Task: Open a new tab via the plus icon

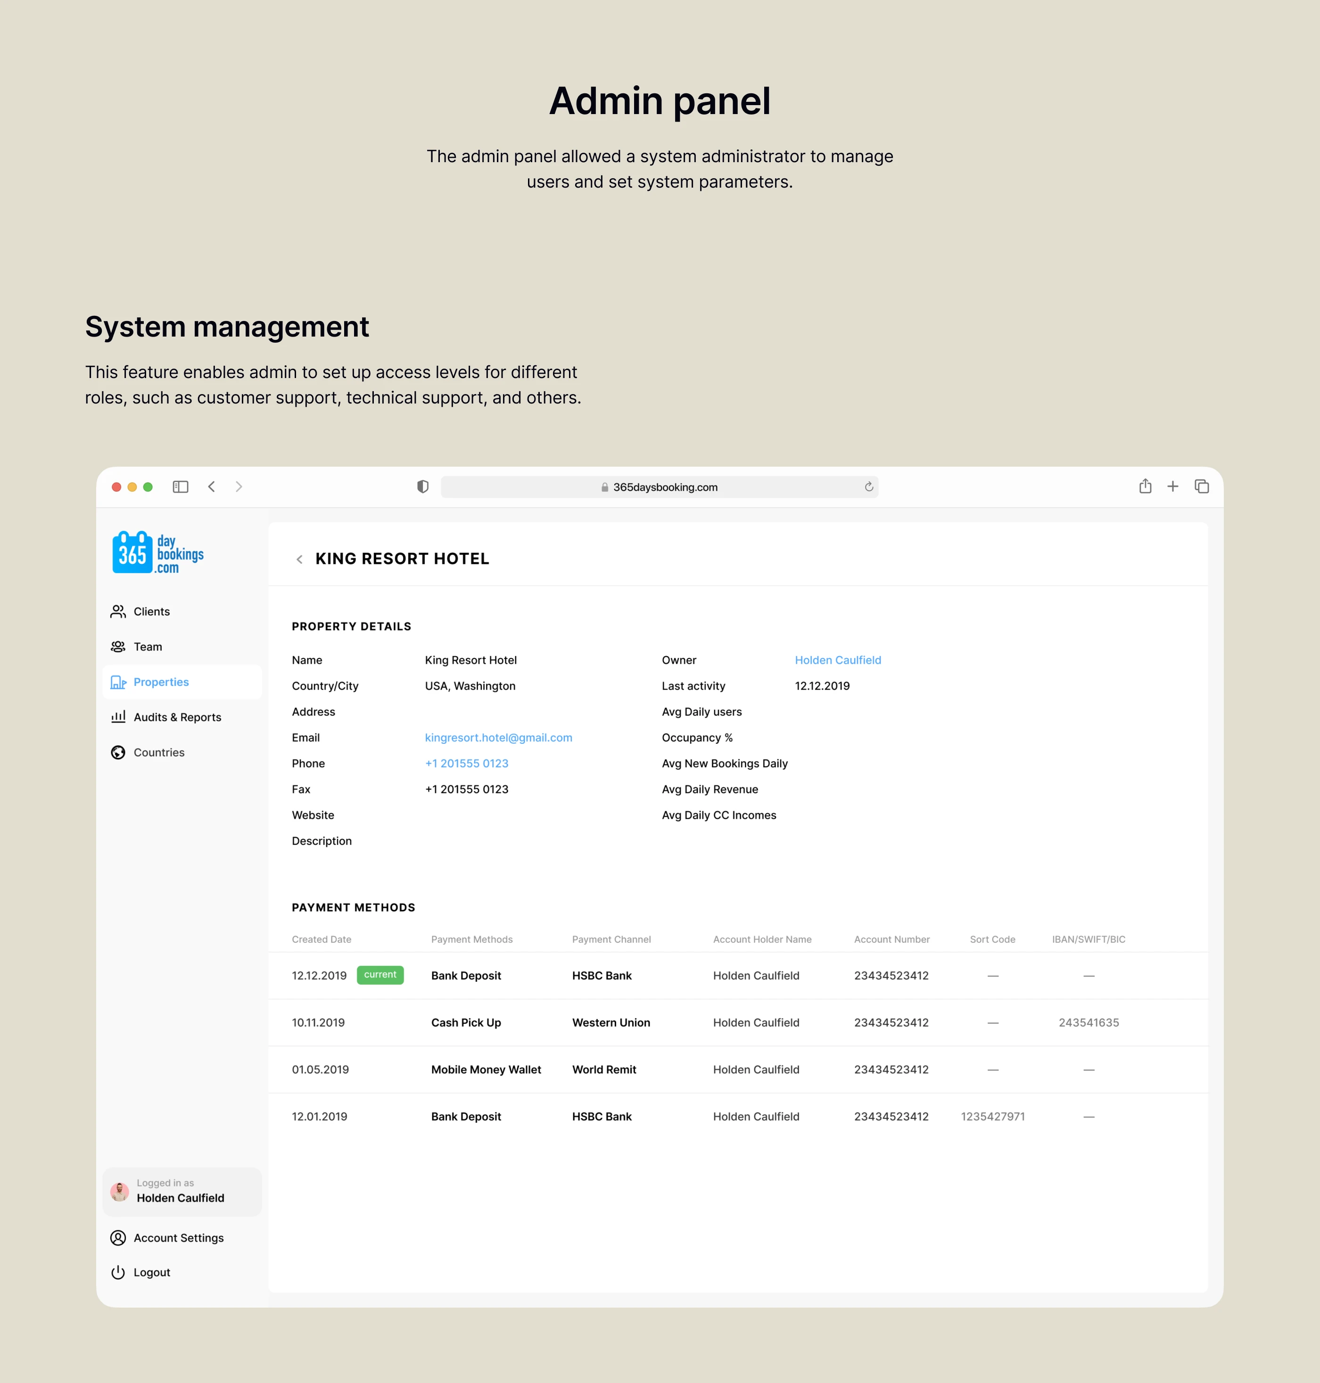Action: [x=1173, y=486]
